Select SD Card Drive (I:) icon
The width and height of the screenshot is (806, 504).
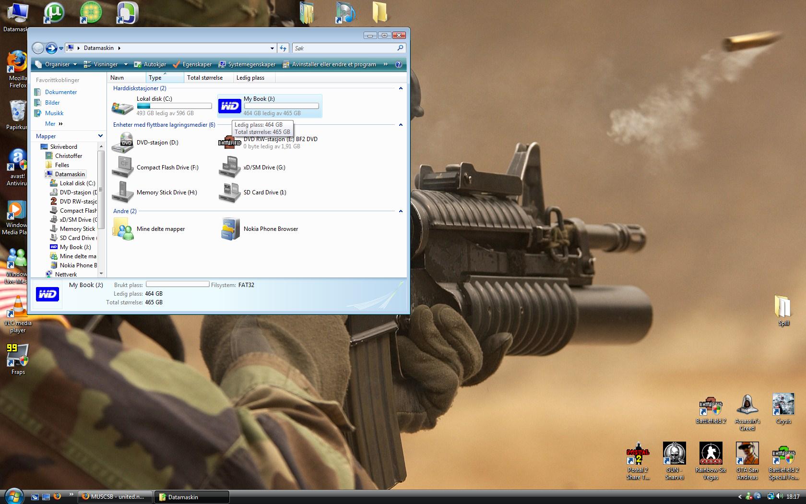pos(230,192)
